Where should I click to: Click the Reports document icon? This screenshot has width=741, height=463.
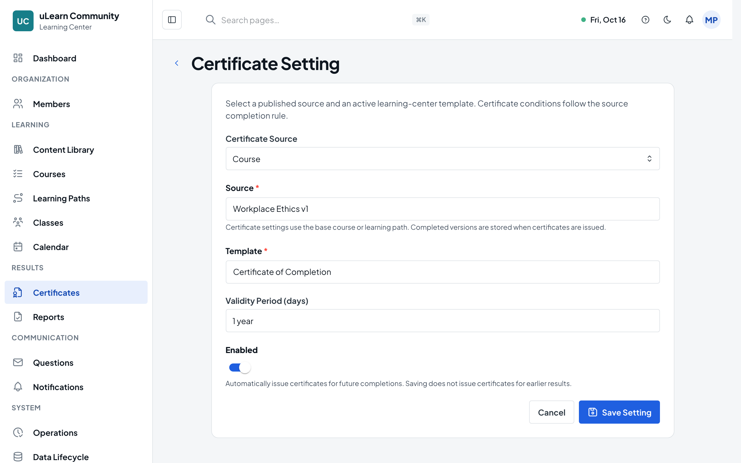18,317
